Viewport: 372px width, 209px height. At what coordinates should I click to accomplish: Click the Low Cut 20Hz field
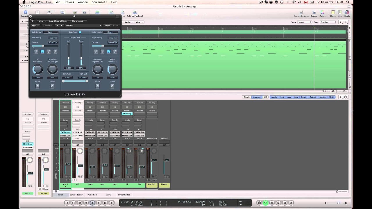(x=67, y=78)
